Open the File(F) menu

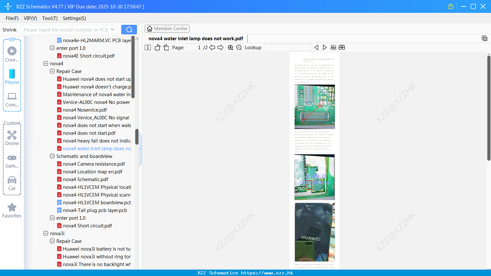pyautogui.click(x=12, y=18)
